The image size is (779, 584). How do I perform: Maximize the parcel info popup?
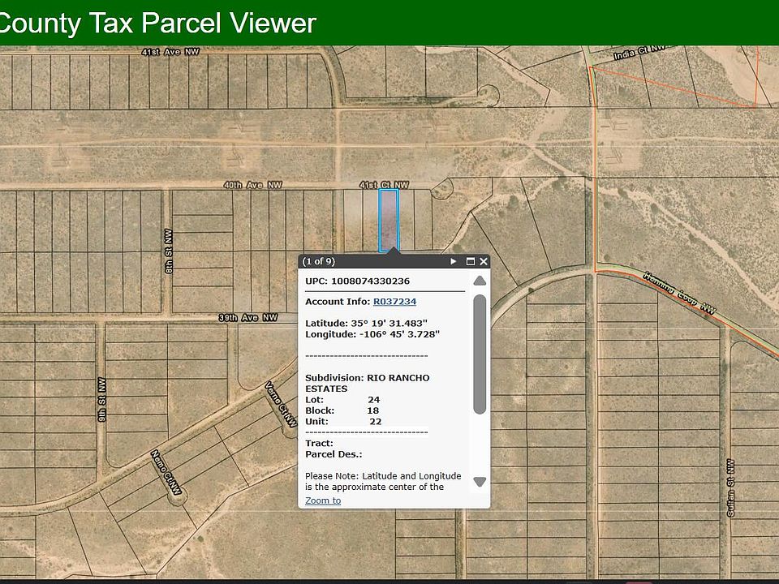[x=470, y=261]
